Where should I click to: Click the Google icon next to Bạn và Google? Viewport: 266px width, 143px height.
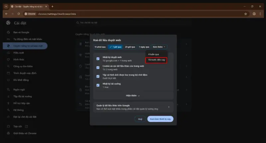(8, 32)
